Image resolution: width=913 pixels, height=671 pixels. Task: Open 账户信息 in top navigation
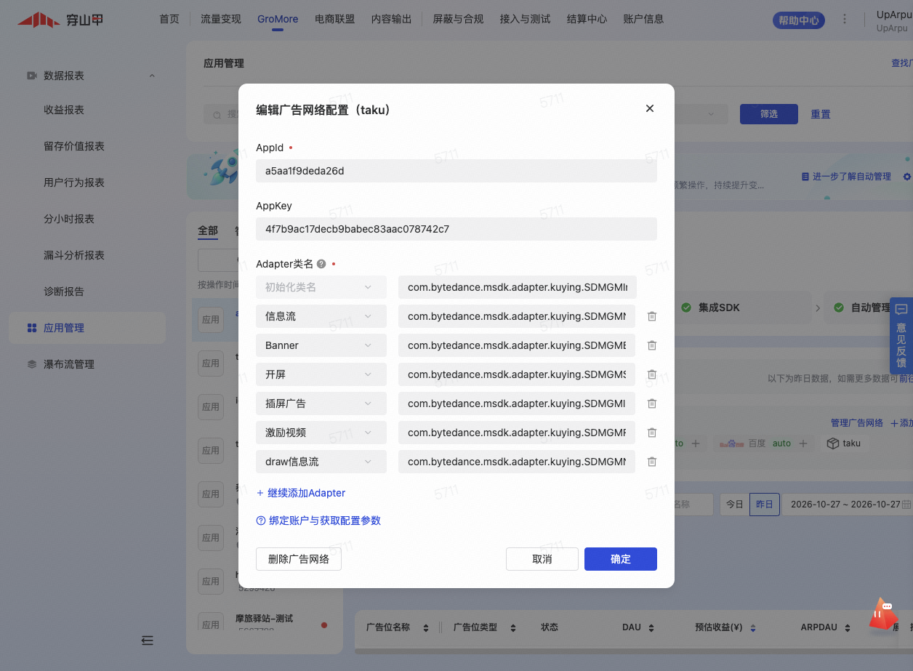pyautogui.click(x=644, y=19)
